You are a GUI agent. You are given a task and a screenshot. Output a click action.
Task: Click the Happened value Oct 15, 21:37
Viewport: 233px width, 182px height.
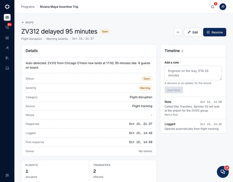140,124
